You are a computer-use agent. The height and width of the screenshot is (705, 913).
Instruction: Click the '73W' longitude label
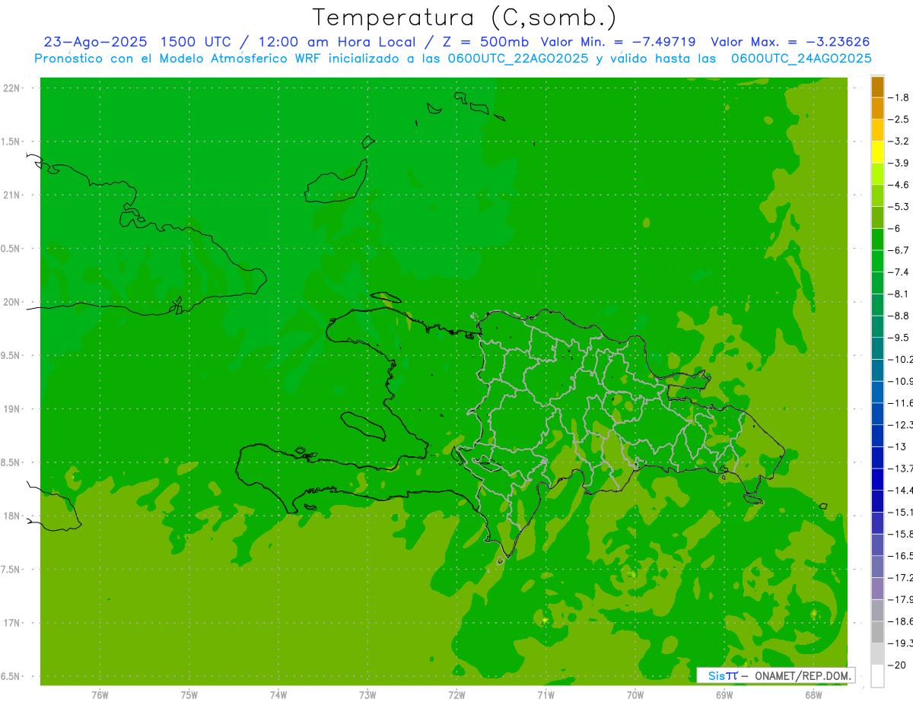tap(367, 694)
